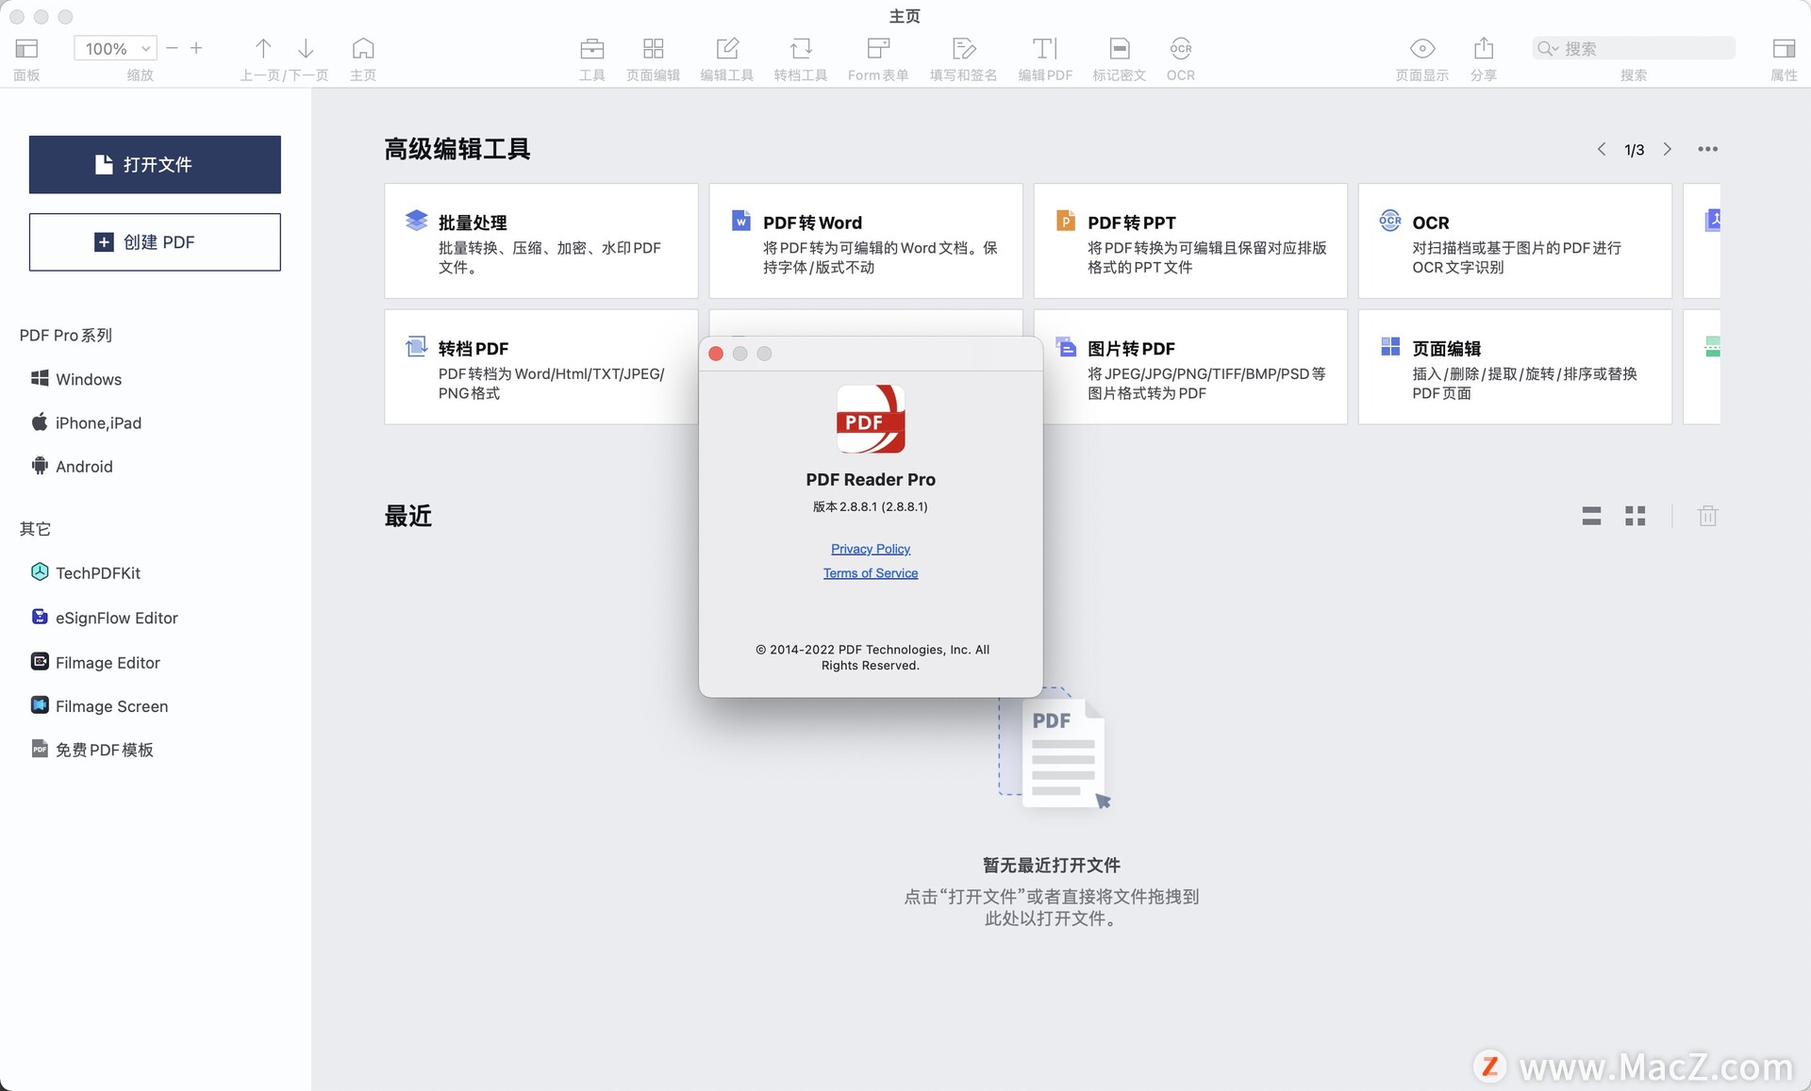
Task: Toggle grid view layout icon
Action: [x=1637, y=516]
